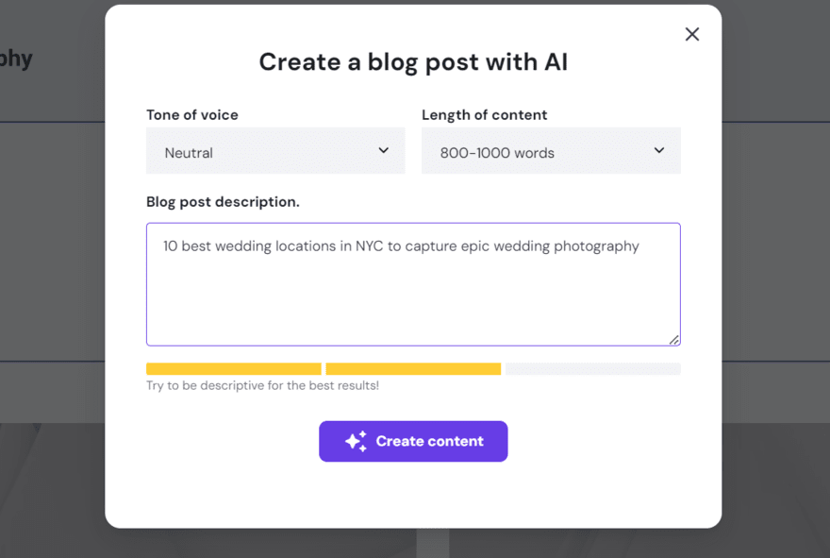Click the empty gray progress segment
Viewport: 830px width, 558px height.
[592, 368]
